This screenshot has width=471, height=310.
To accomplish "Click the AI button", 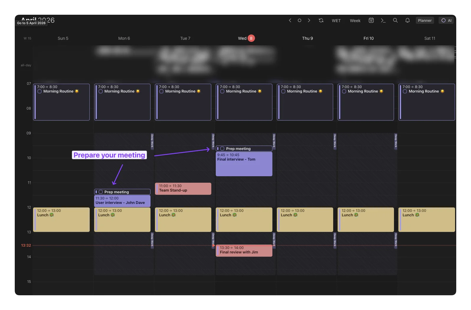I will point(446,20).
